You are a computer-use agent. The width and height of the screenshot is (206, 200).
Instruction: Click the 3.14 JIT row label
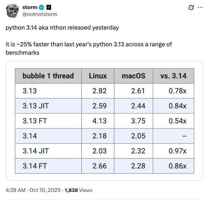click(36, 151)
